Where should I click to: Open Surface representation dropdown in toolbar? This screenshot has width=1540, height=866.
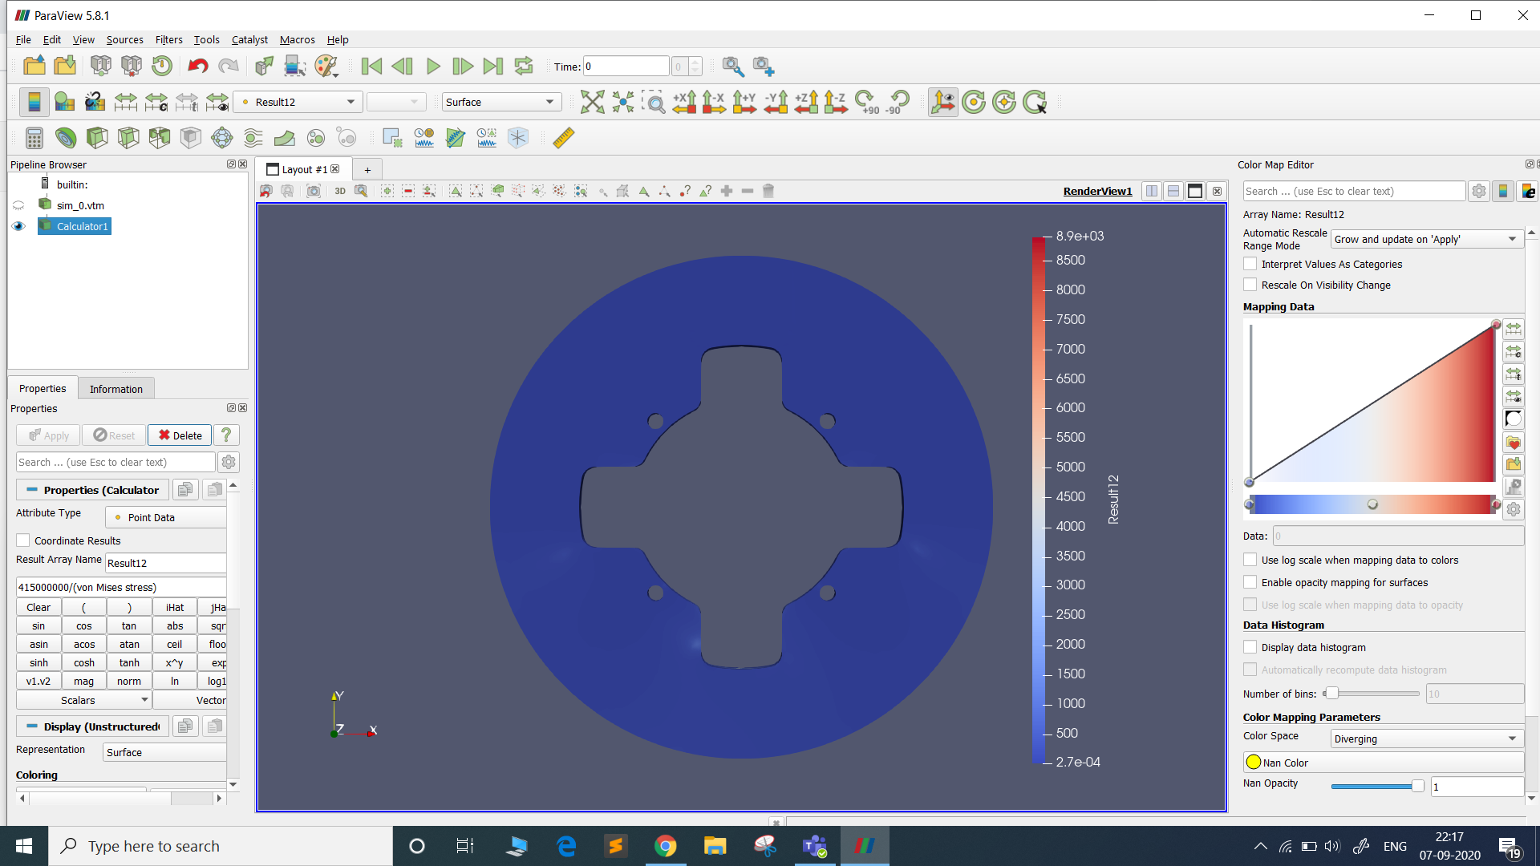[500, 102]
